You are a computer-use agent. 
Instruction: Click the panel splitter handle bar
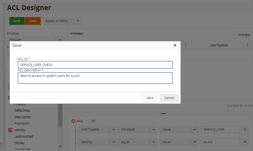[x=163, y=114]
